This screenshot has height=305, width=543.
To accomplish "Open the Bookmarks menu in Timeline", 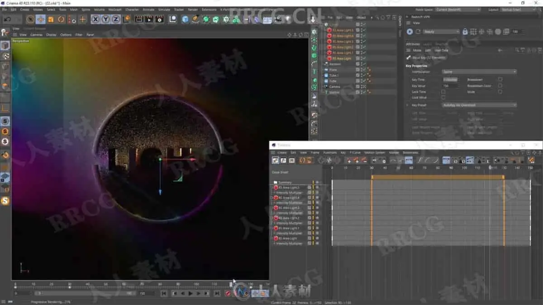I will (x=410, y=153).
